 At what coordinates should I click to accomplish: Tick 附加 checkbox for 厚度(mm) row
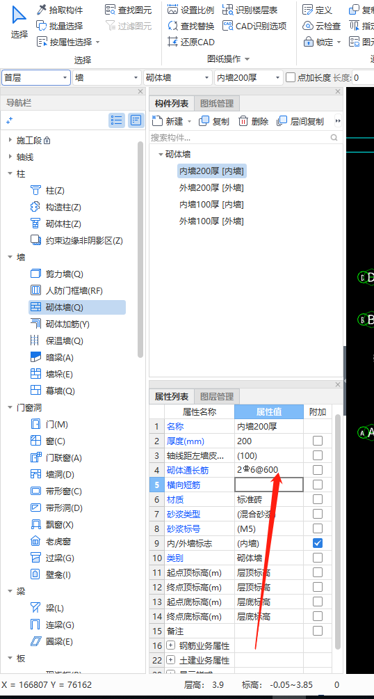tap(318, 441)
